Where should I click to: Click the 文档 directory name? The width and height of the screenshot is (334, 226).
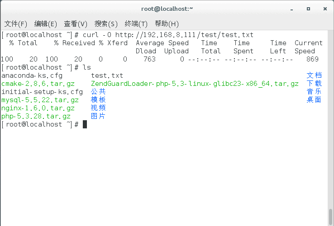pyautogui.click(x=314, y=75)
